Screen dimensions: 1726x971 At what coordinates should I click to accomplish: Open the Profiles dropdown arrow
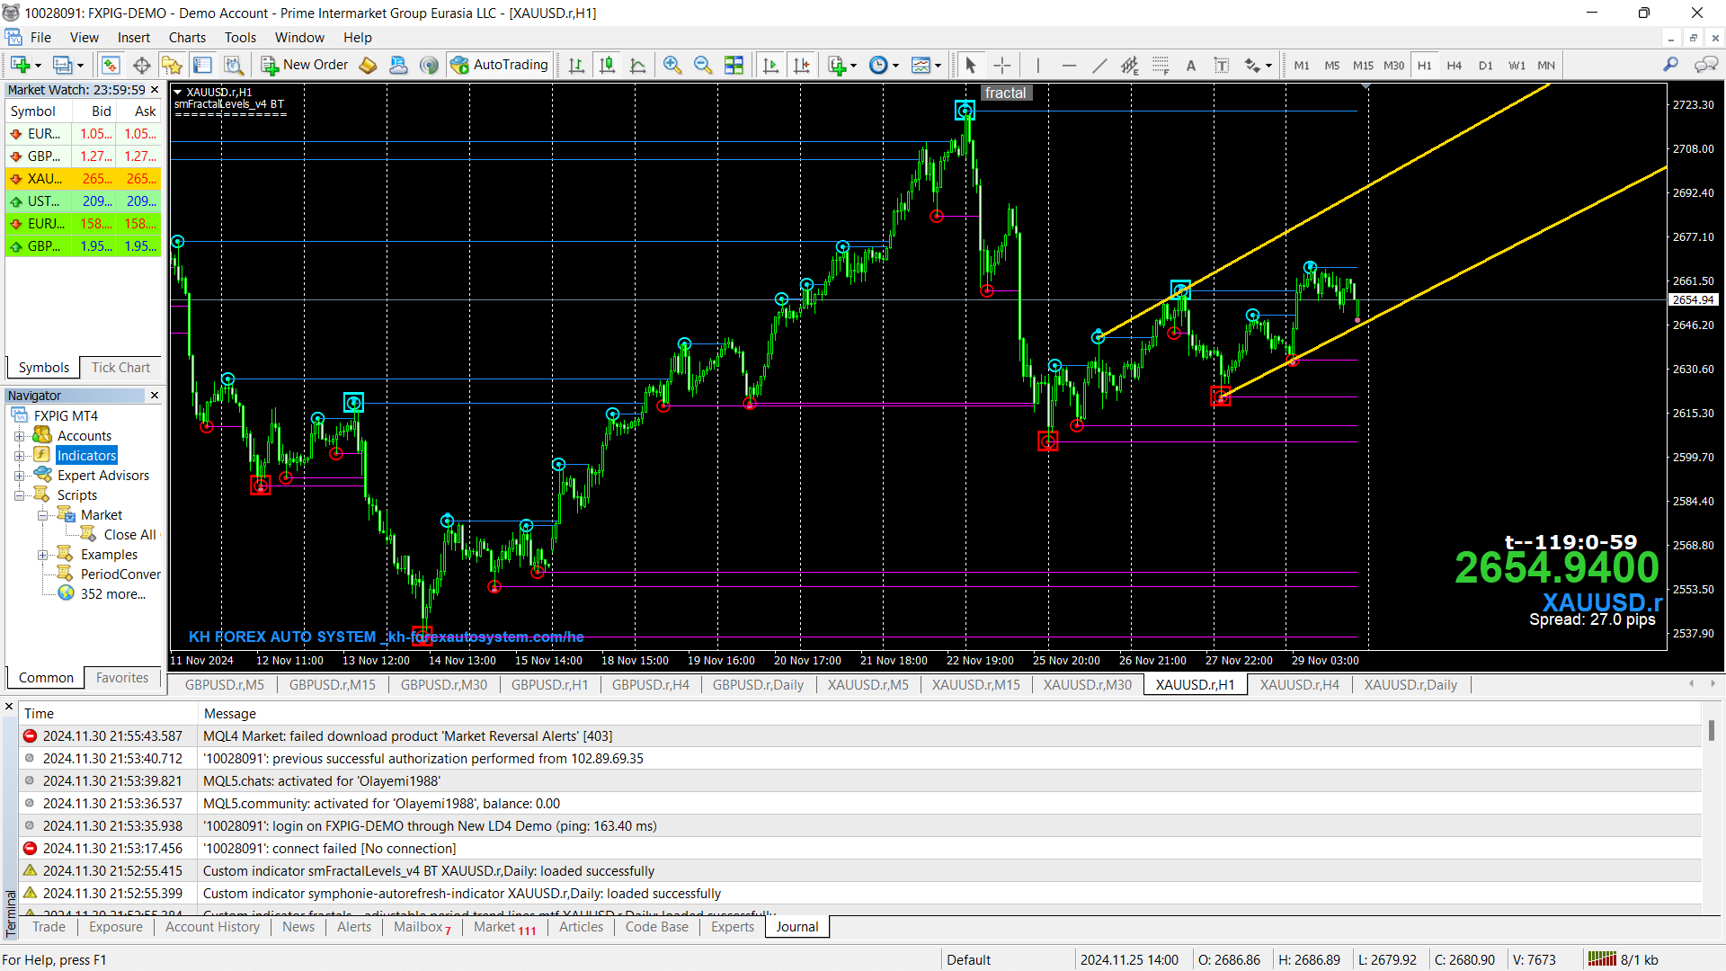[x=80, y=66]
